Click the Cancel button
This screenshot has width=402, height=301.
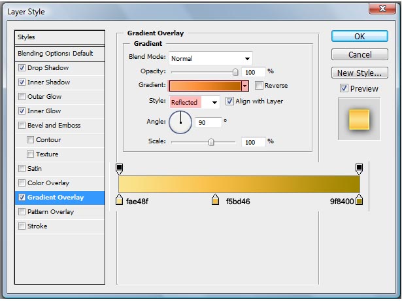pos(360,54)
